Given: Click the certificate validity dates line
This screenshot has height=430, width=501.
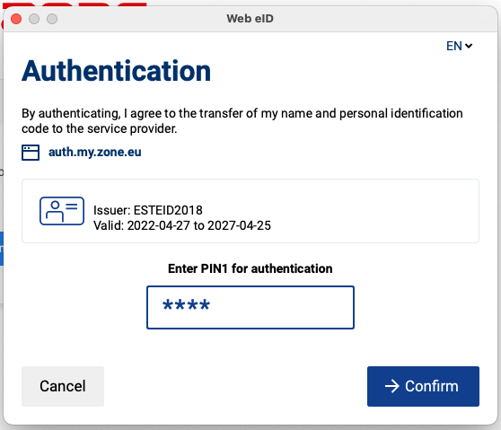Looking at the screenshot, I should click(x=182, y=225).
